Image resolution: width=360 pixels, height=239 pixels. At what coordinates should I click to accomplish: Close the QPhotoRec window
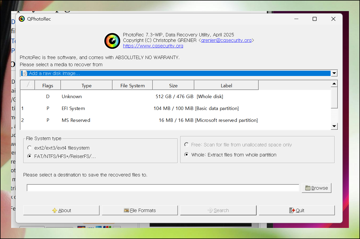333,19
